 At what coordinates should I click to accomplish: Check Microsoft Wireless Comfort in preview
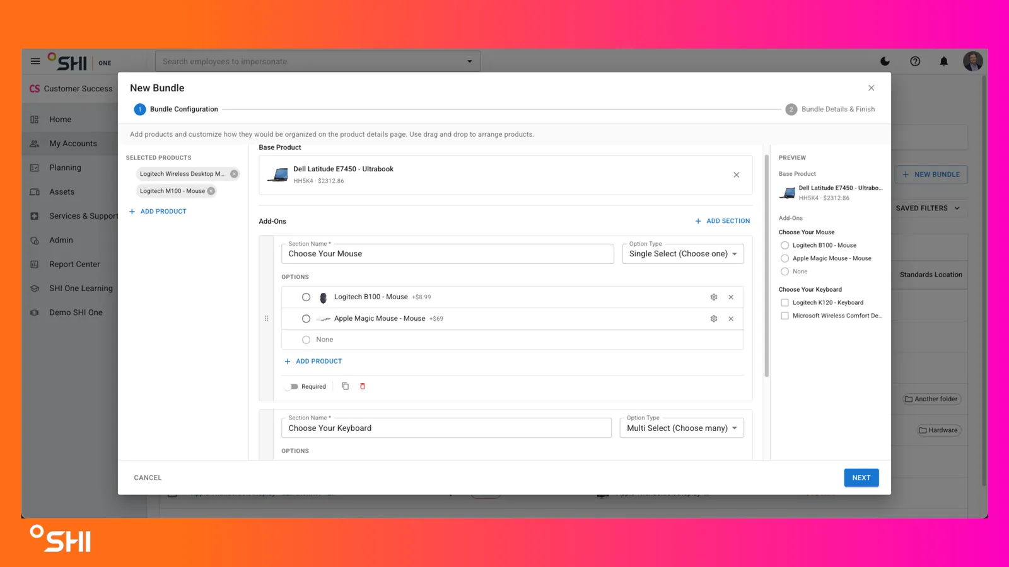[x=784, y=316]
